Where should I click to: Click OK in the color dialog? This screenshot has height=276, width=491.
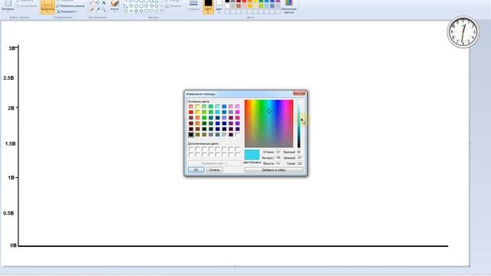196,170
